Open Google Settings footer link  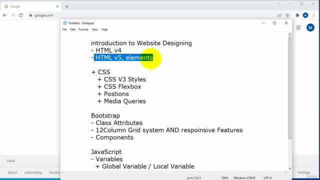point(303,172)
